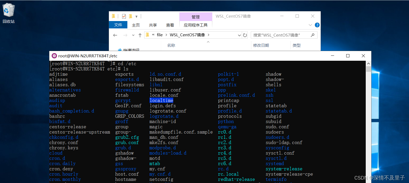Go back in File Explorer
Screen dimensions: 409x183
[115, 35]
